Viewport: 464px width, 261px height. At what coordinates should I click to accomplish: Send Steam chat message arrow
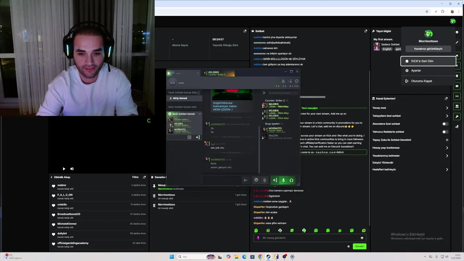click(x=245, y=180)
